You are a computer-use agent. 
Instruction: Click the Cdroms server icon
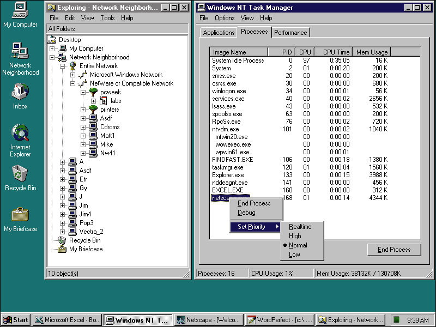pyautogui.click(x=93, y=127)
